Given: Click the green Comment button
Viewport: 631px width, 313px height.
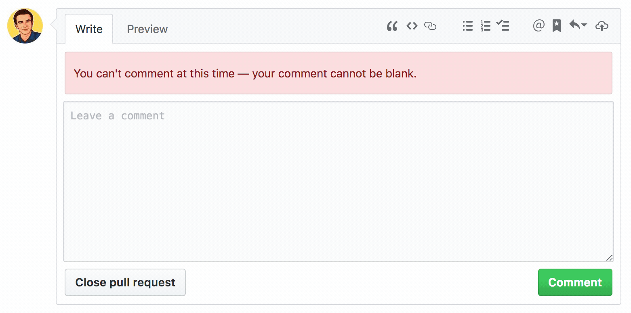Looking at the screenshot, I should tap(575, 282).
